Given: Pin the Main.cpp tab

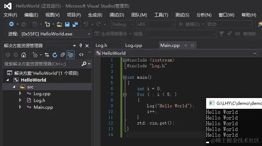Looking at the screenshot, I should pyautogui.click(x=185, y=45).
